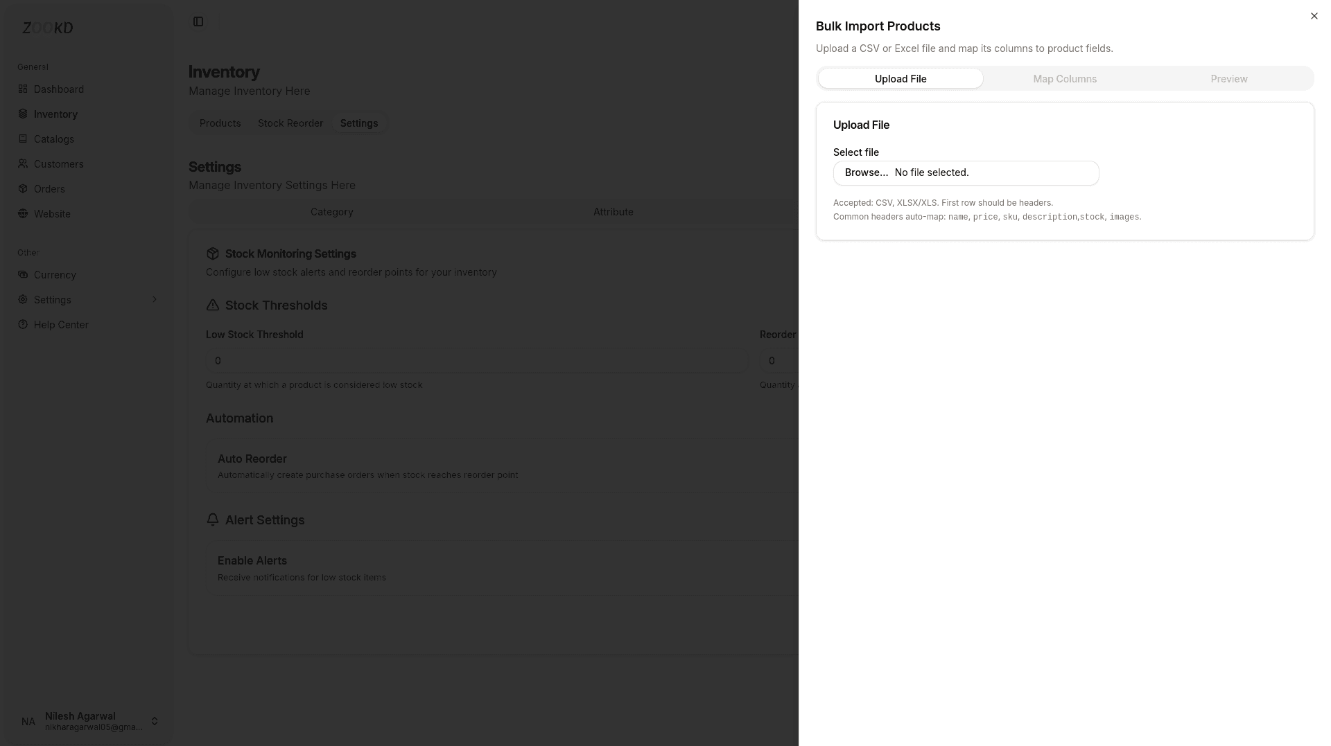
Task: Click the Website globe icon
Action: (x=23, y=213)
